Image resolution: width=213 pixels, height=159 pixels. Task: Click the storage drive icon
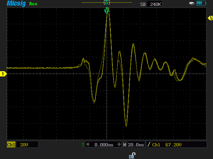tap(192, 3)
